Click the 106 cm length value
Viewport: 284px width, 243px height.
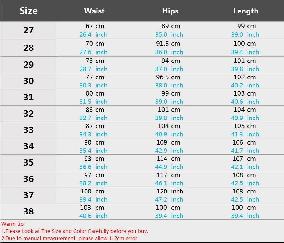pyautogui.click(x=244, y=142)
